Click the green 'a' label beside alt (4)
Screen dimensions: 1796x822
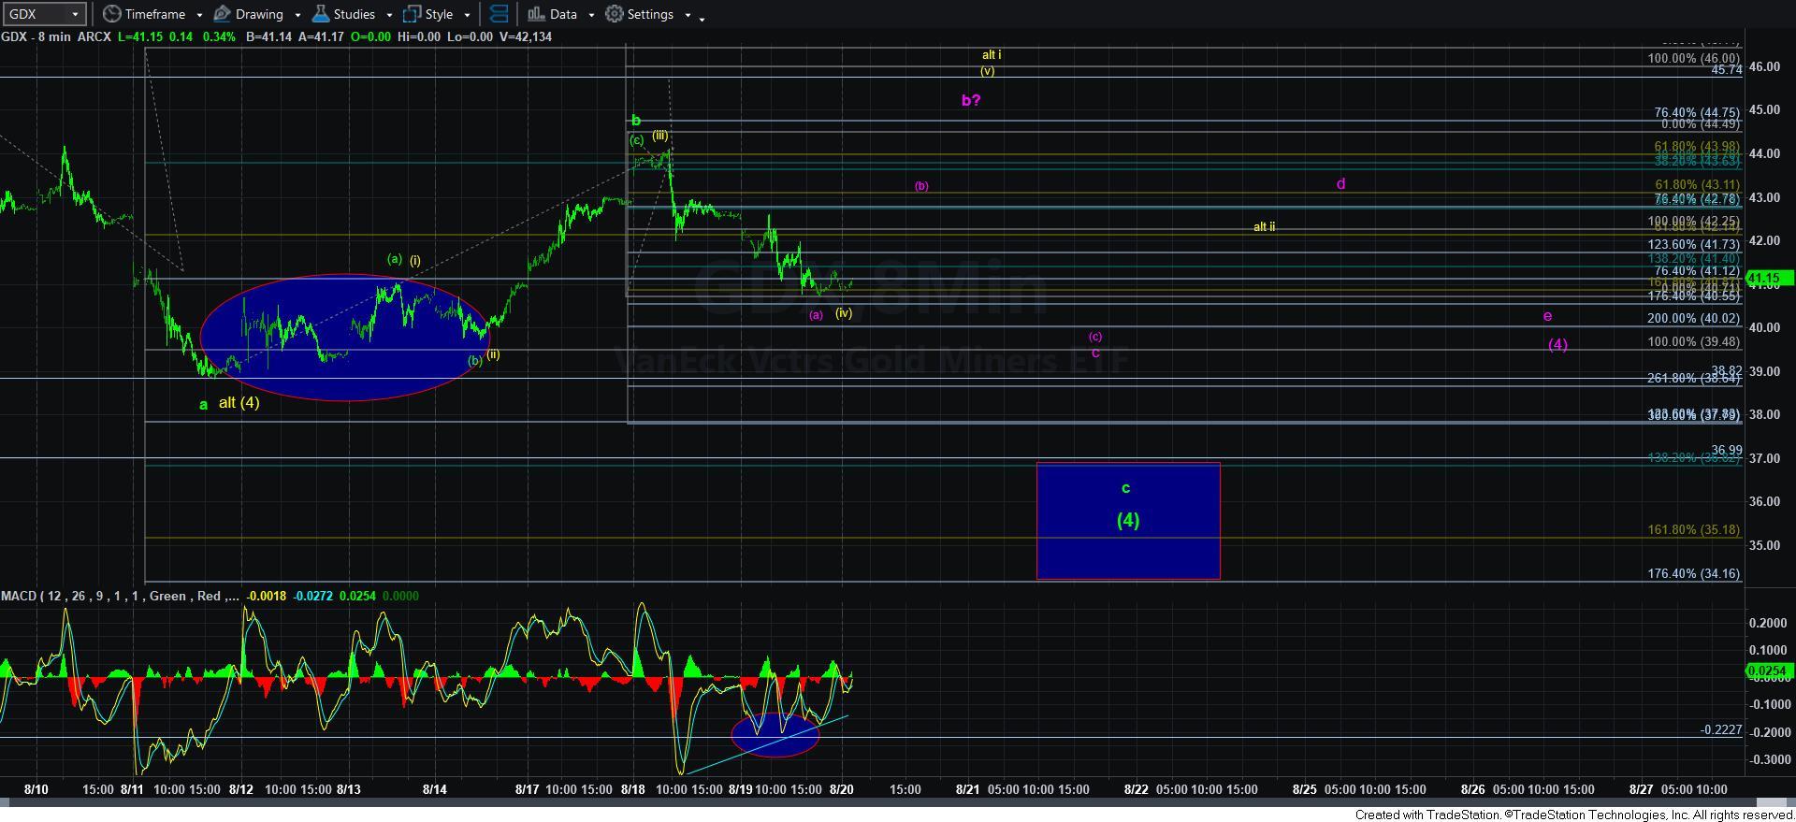(203, 405)
